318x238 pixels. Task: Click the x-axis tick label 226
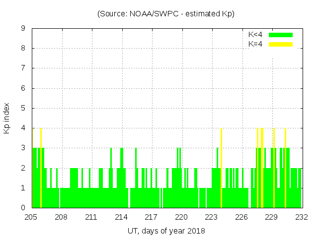coord(241,217)
